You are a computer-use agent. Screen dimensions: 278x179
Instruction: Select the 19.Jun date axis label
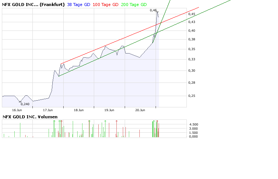click(x=109, y=110)
